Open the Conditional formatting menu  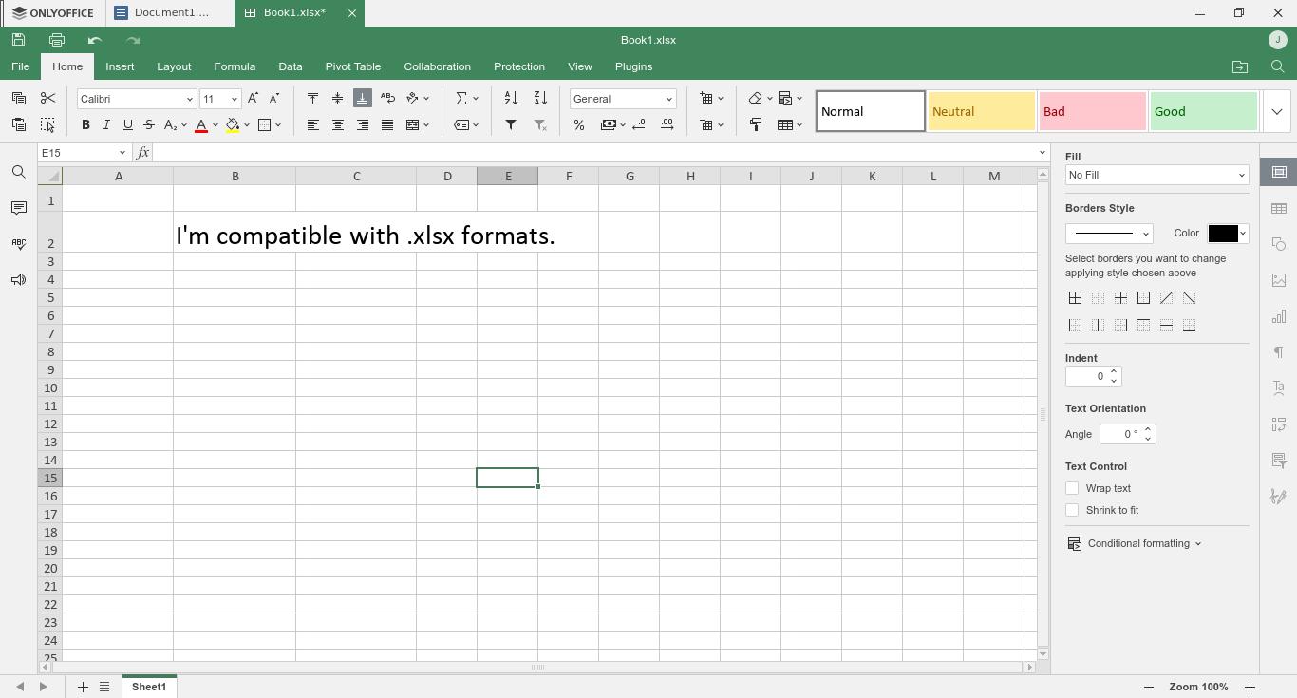[x=1136, y=543]
